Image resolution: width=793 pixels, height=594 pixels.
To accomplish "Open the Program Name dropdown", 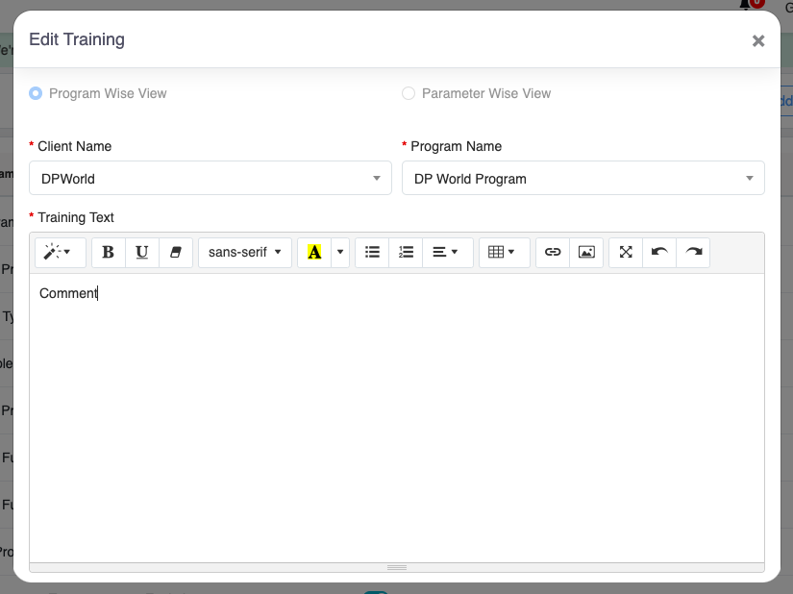I will click(x=582, y=178).
